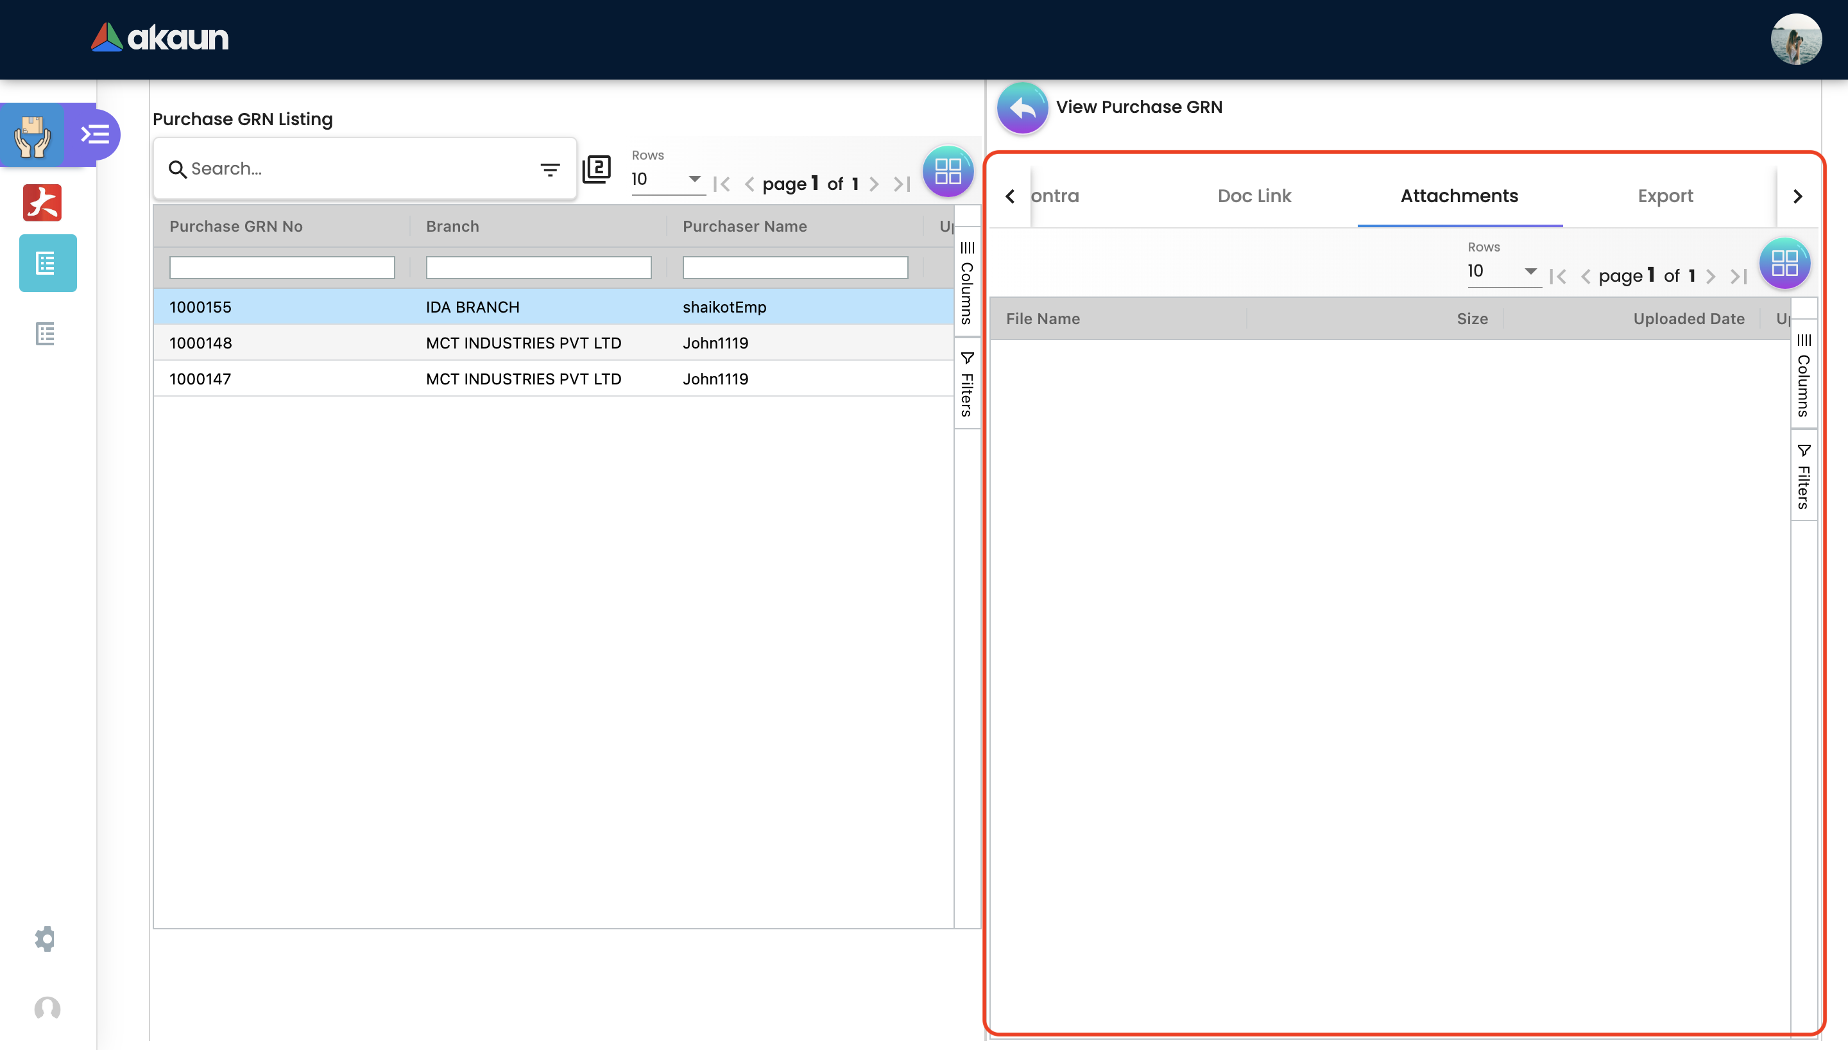Toggle the listing Filters side panel

[967, 384]
